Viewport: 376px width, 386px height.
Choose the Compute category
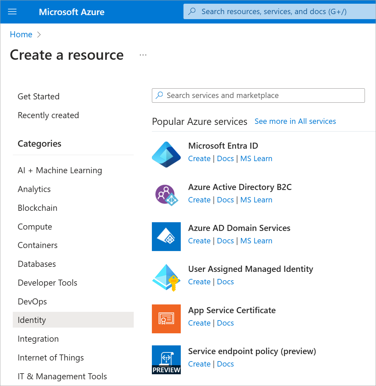coord(35,227)
